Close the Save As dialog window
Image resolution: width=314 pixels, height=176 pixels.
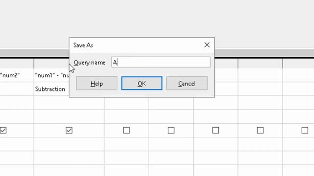tap(207, 45)
